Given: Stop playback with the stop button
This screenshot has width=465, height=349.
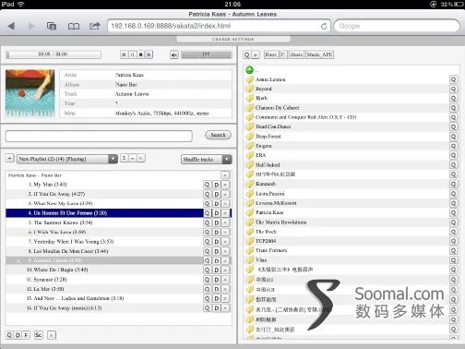Looking at the screenshot, I should click(x=140, y=54).
